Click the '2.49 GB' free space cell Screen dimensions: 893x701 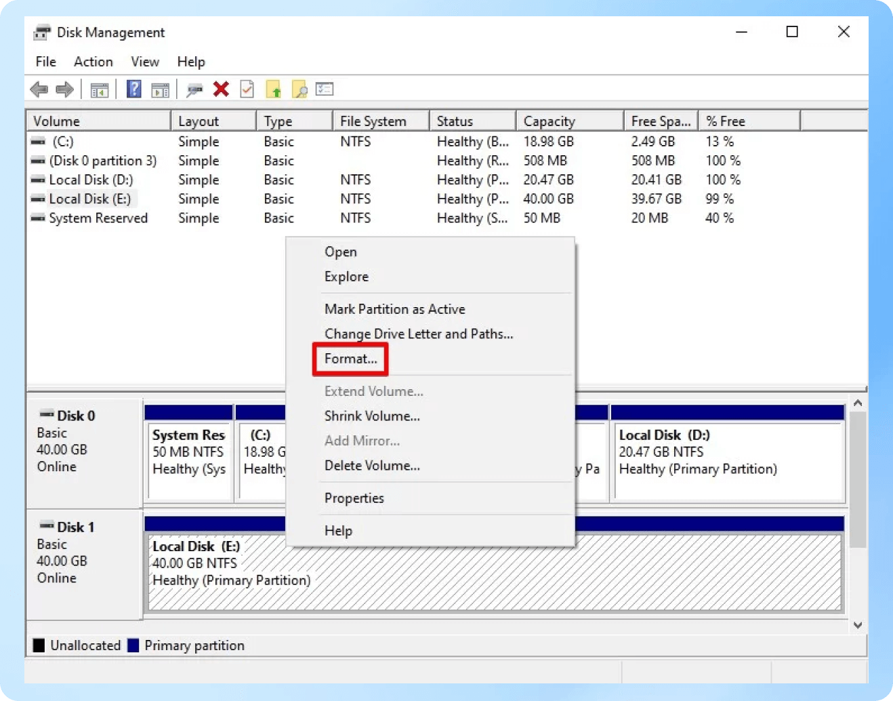653,142
